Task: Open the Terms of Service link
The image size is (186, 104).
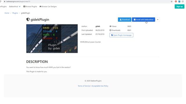Action: 84,86
